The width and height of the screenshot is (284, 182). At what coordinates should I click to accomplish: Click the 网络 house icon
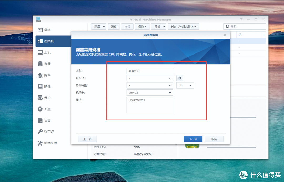coord(40,75)
